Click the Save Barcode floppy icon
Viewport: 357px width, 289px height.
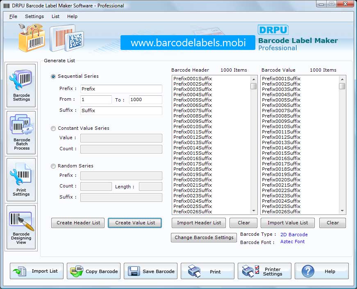(x=134, y=271)
